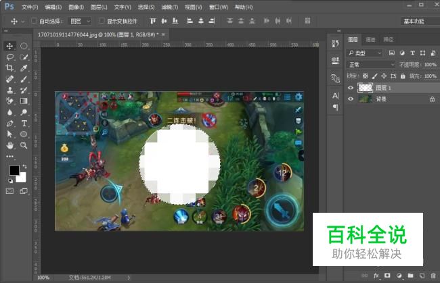Change the screen mode

(24, 191)
